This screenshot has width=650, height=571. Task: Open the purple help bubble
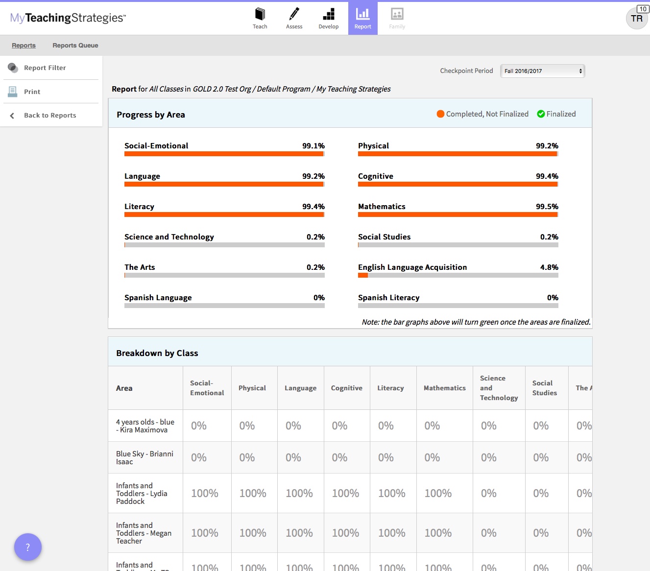28,547
